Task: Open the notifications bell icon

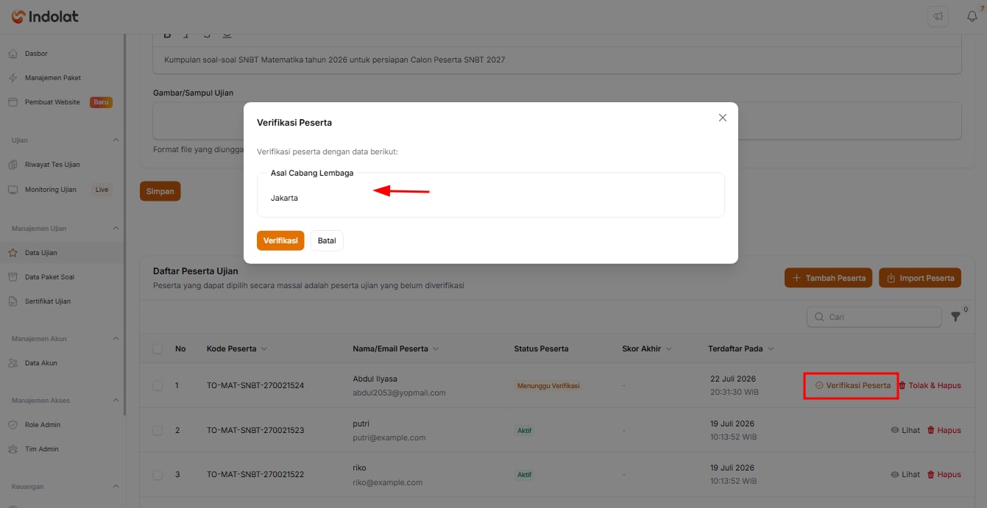Action: tap(972, 16)
